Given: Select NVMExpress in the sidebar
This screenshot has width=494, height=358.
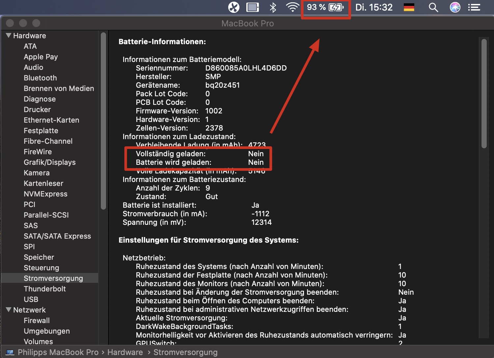Looking at the screenshot, I should [45, 194].
